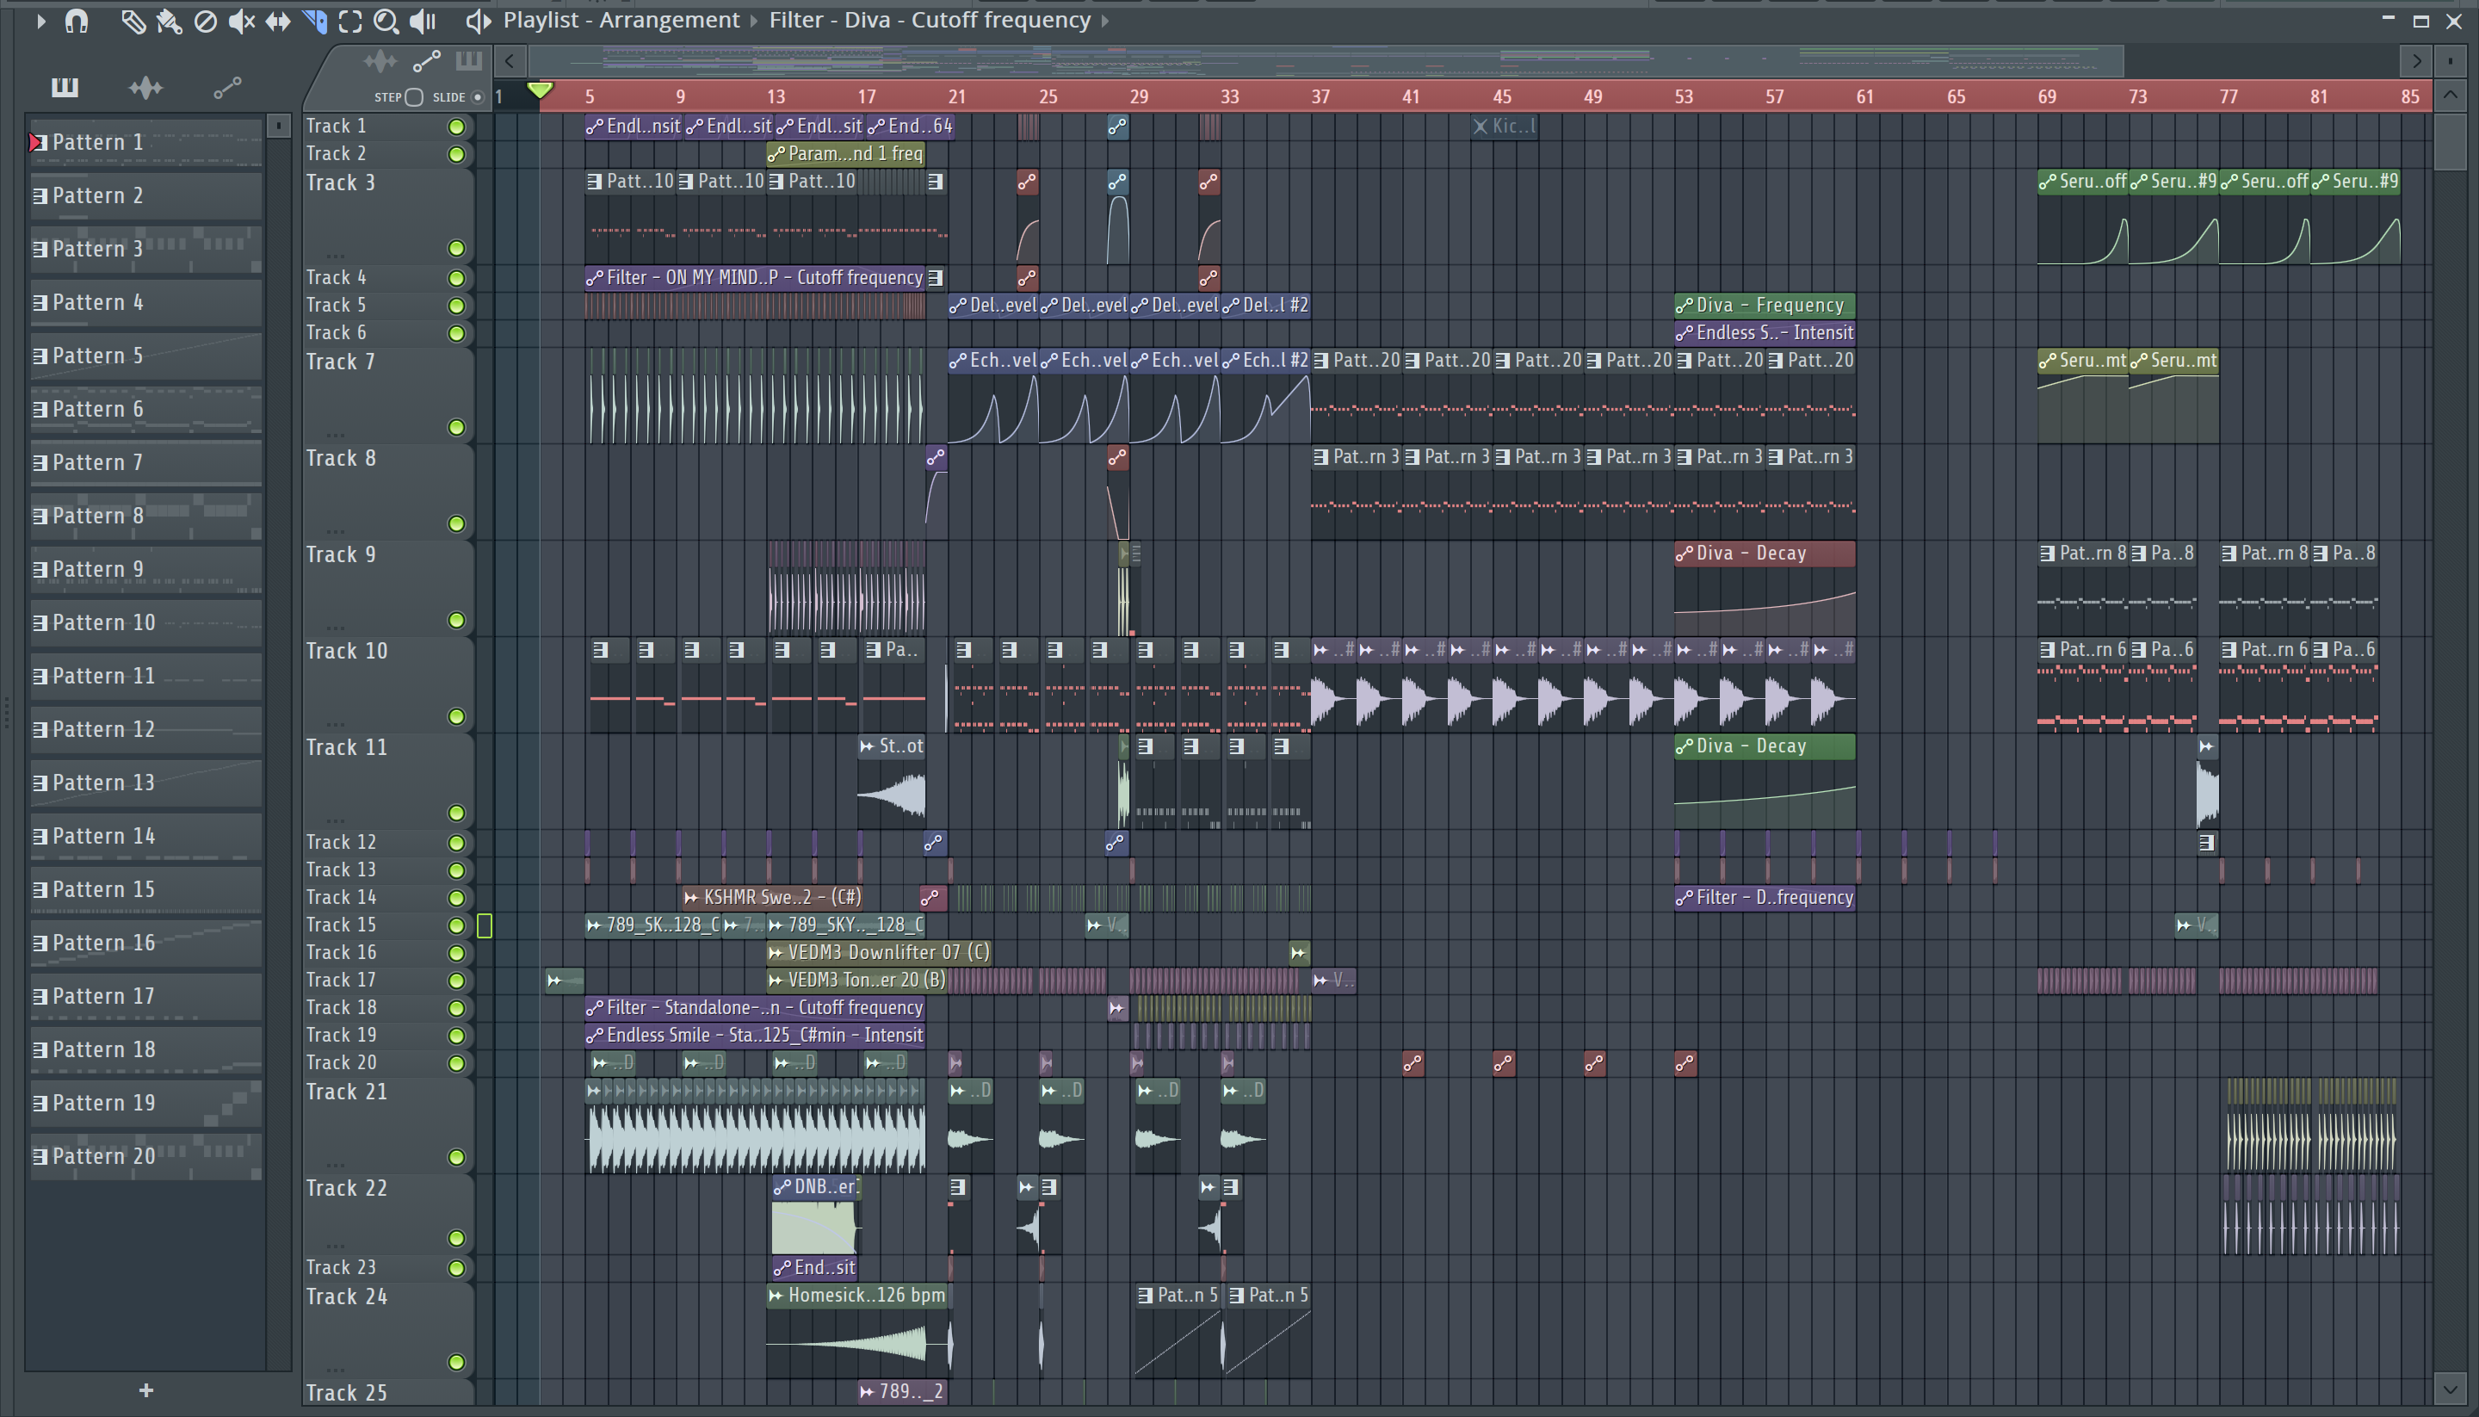This screenshot has height=1417, width=2479.
Task: Focus pattern clips in playlist header
Action: tap(469, 62)
